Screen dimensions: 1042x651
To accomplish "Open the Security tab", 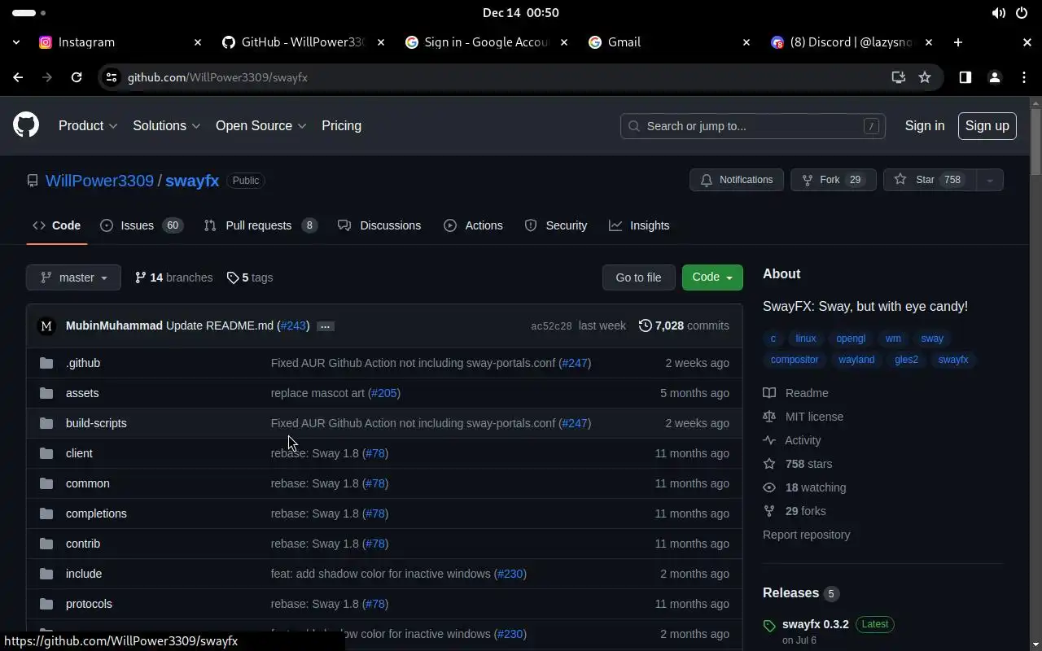I will pyautogui.click(x=556, y=225).
